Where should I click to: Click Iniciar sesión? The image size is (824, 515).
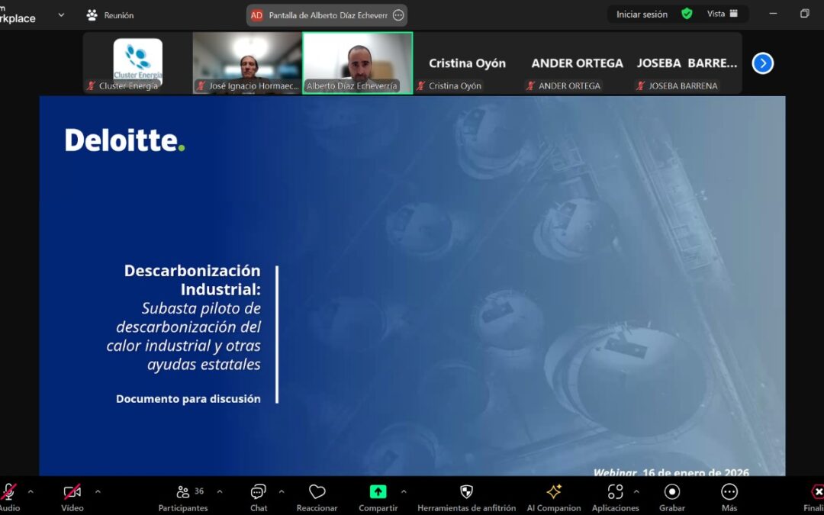[x=642, y=14]
